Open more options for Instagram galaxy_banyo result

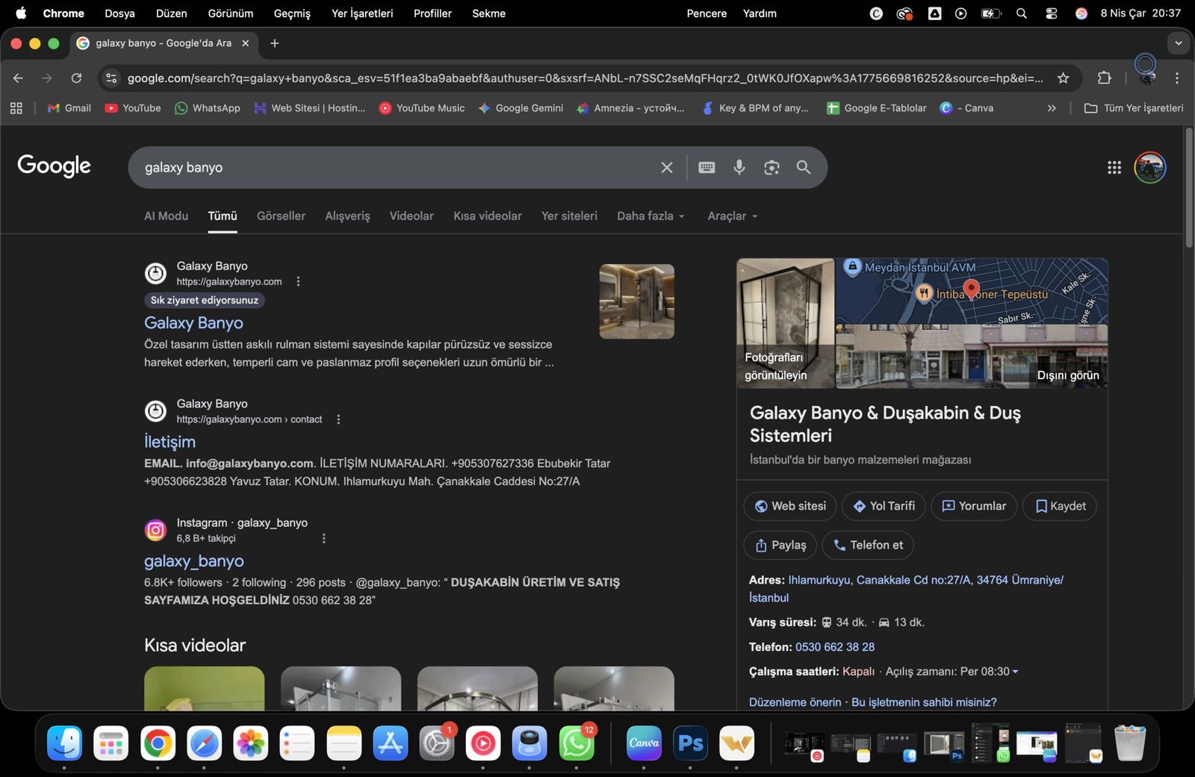[323, 538]
